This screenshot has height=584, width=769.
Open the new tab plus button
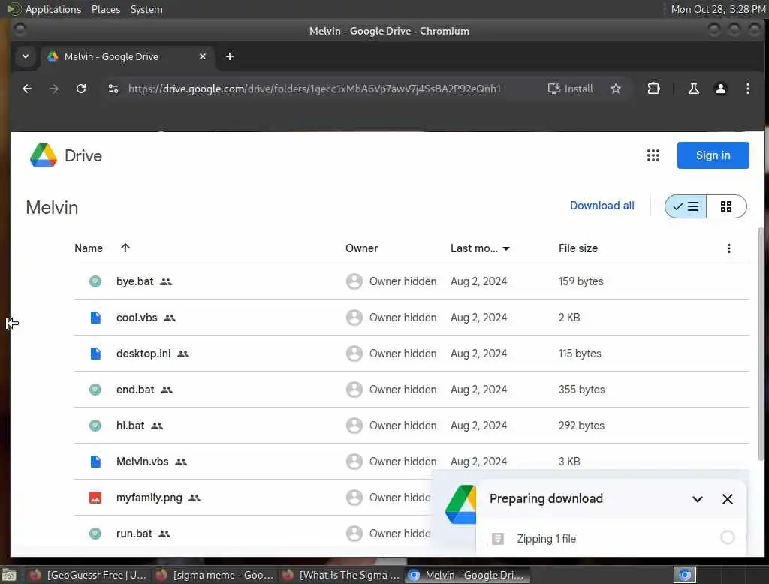230,56
